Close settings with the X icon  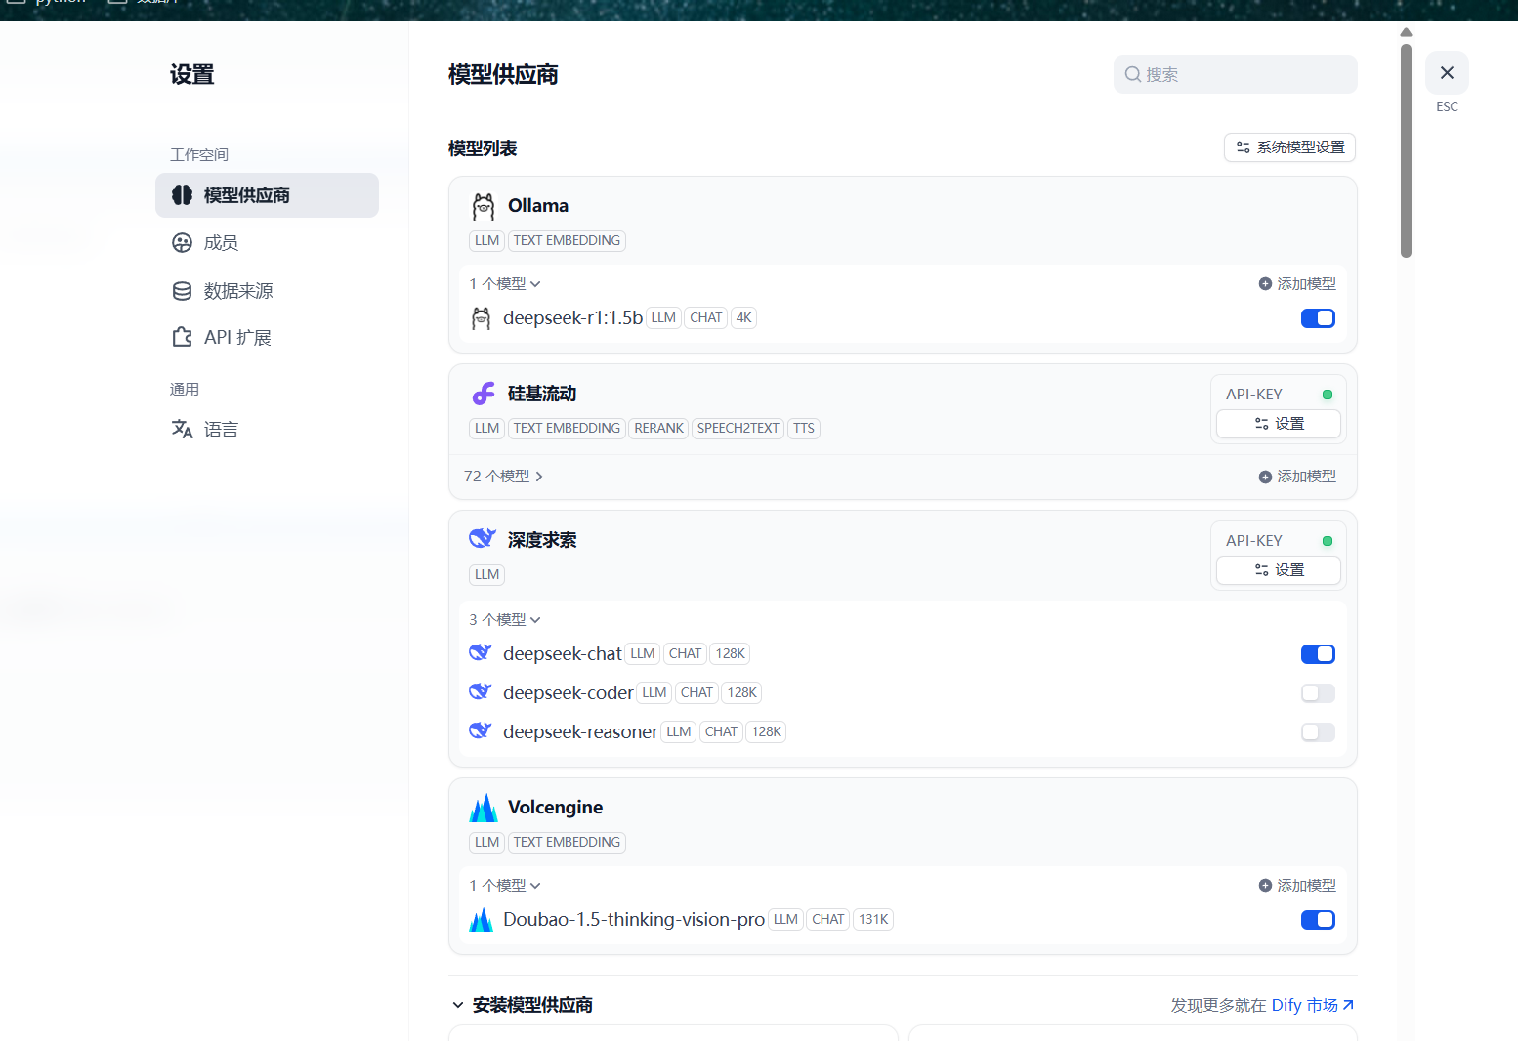[x=1447, y=73]
